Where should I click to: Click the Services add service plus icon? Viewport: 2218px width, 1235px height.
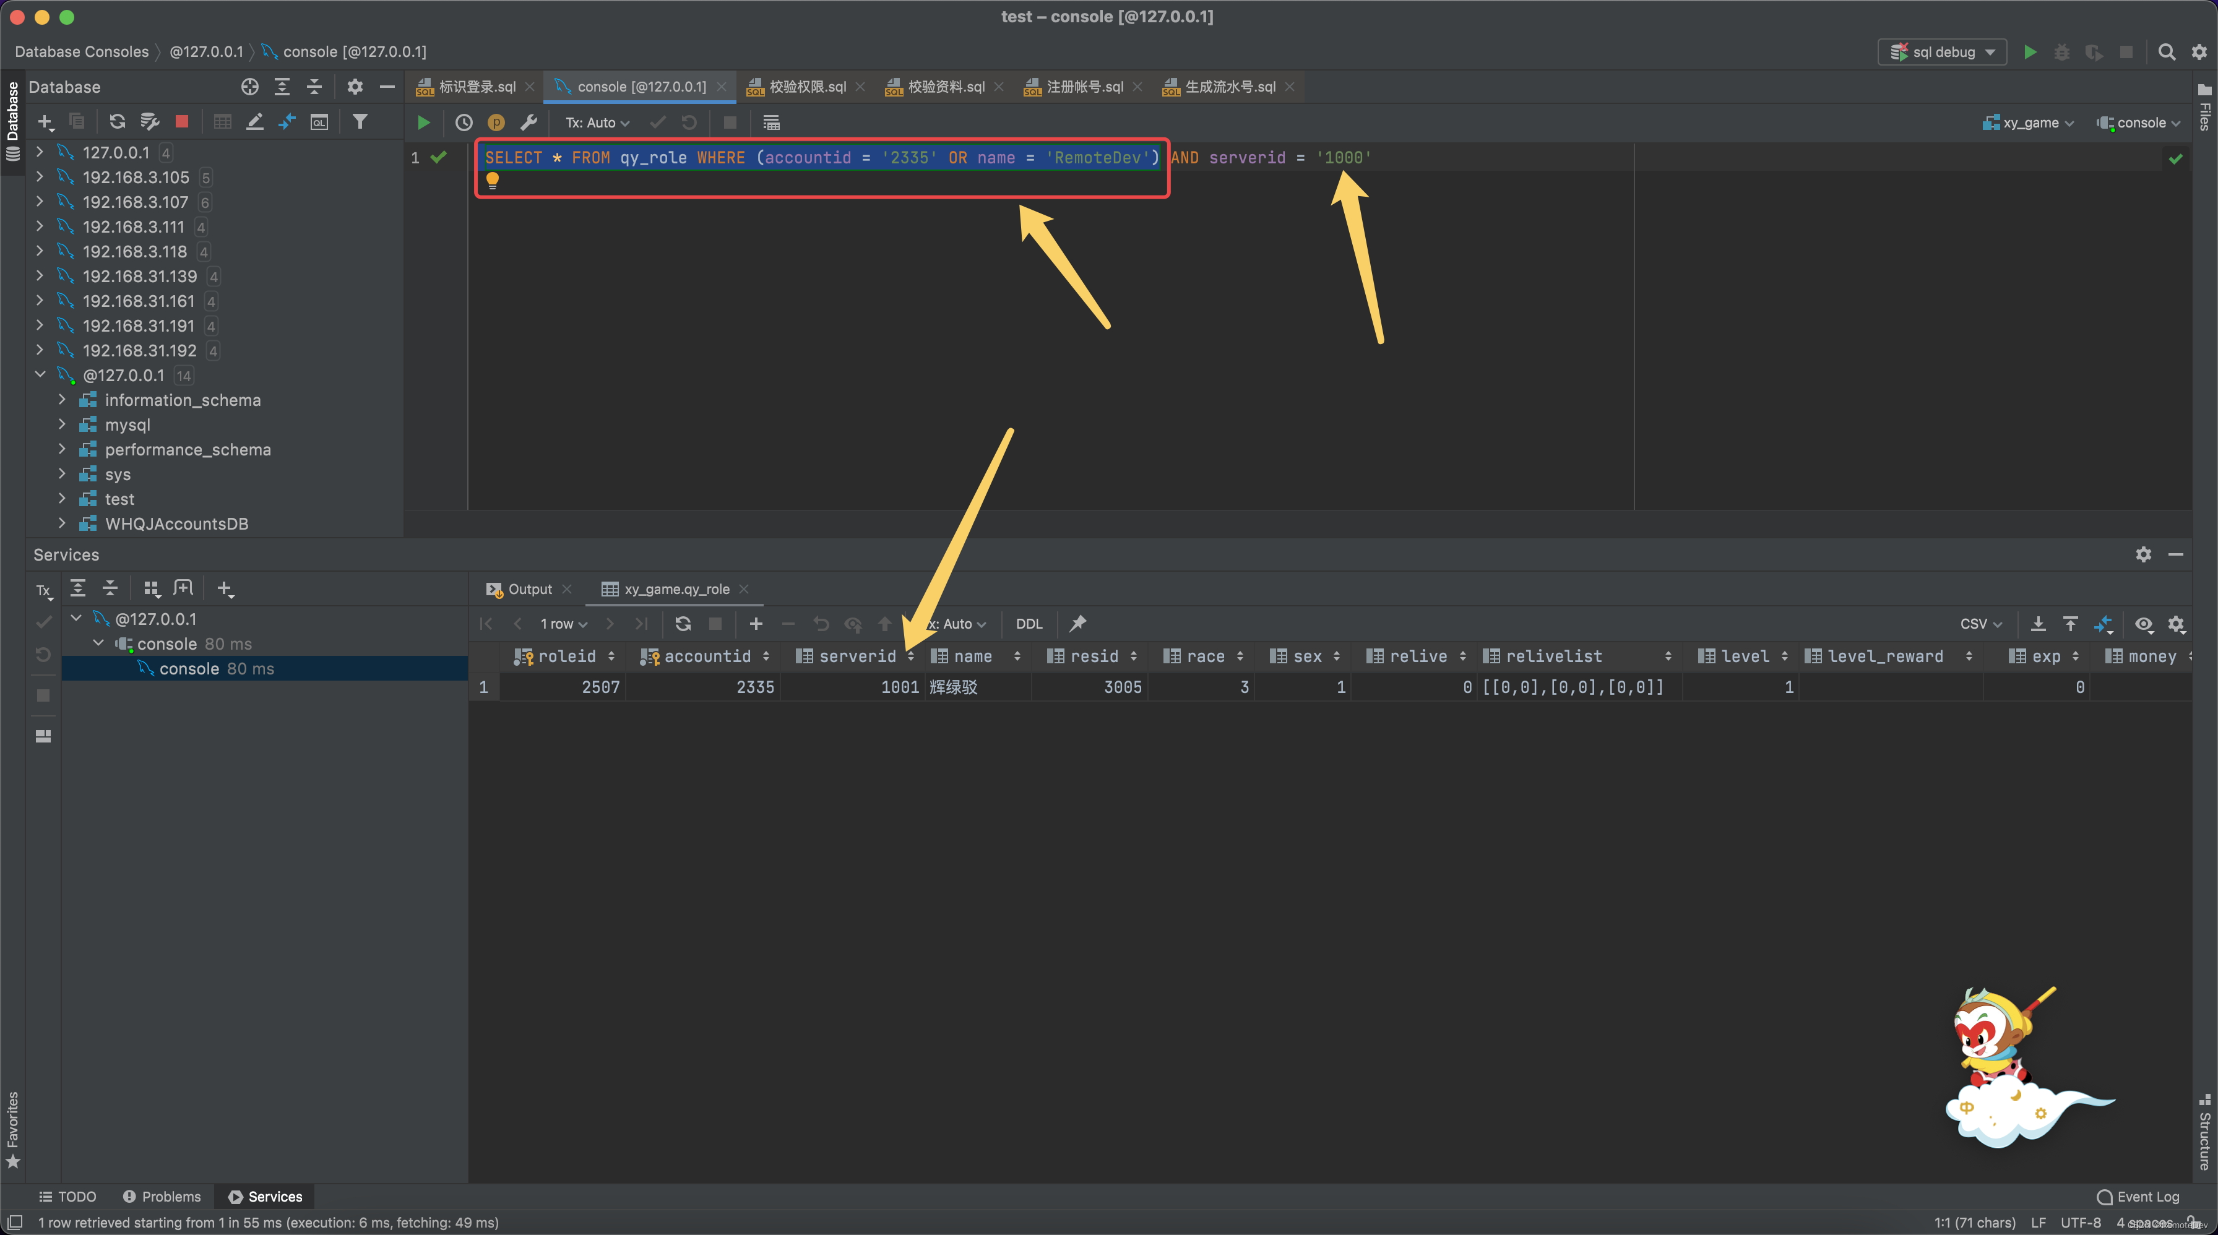pyautogui.click(x=225, y=588)
